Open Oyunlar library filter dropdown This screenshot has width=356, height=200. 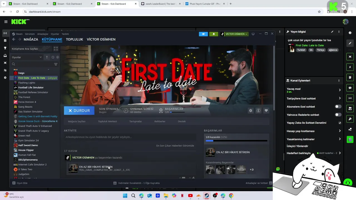click(x=27, y=57)
